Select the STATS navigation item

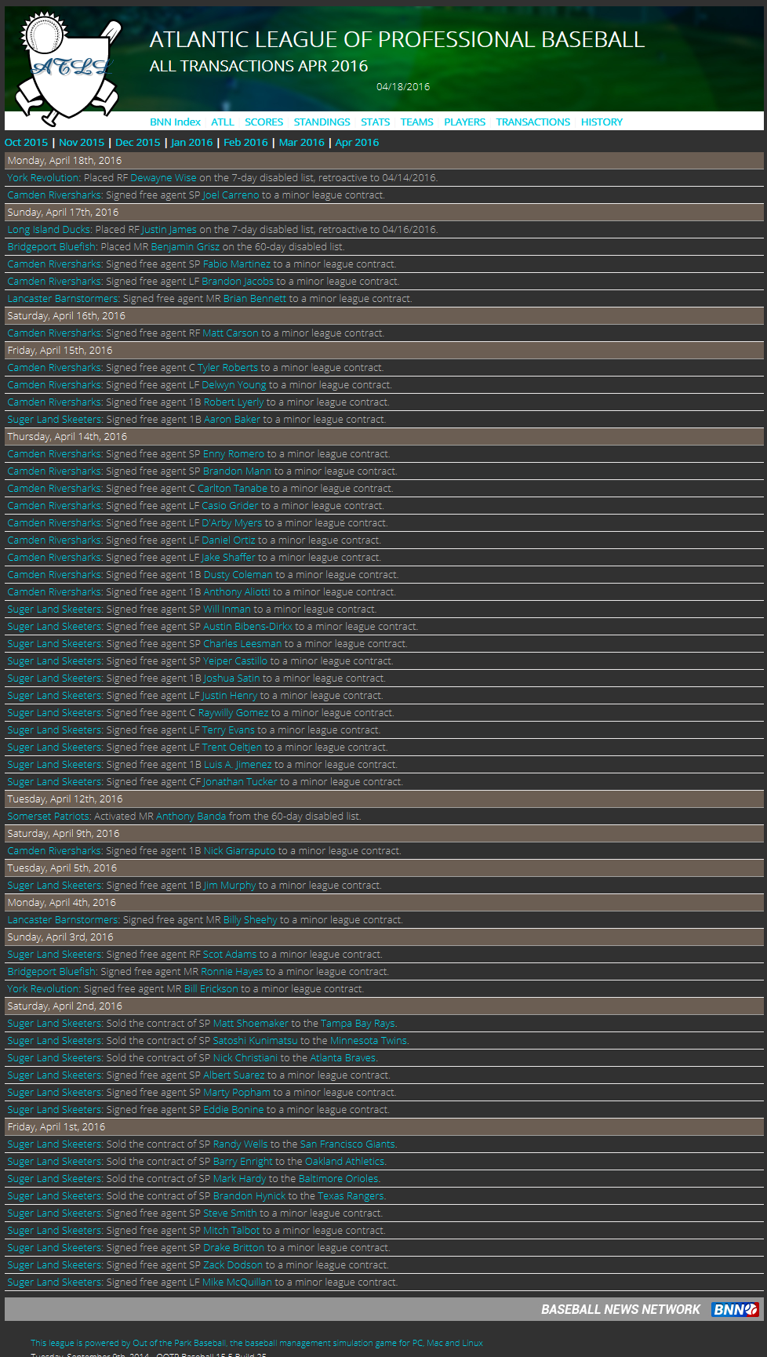[x=375, y=122]
